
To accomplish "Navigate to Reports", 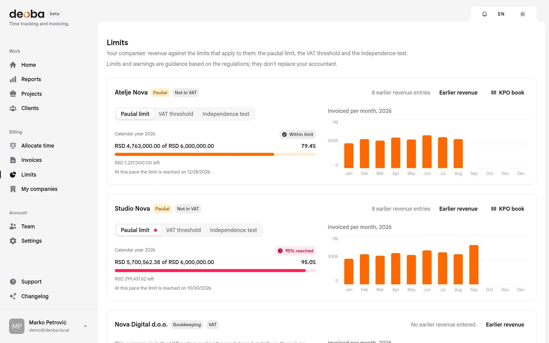I will click(x=31, y=79).
